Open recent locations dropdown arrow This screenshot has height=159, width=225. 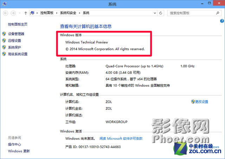(x=20, y=13)
